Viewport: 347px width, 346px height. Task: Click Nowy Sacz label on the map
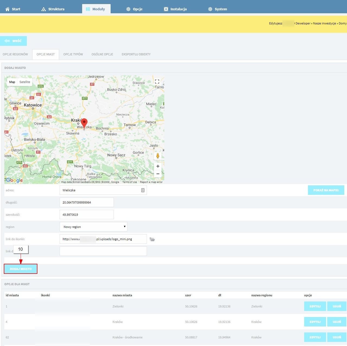pos(116,155)
